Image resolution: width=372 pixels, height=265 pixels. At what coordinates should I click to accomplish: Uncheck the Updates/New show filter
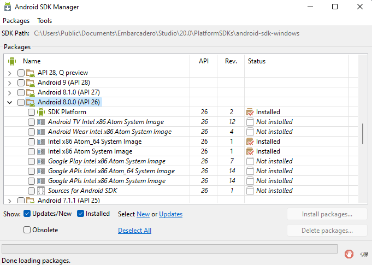tap(27, 214)
